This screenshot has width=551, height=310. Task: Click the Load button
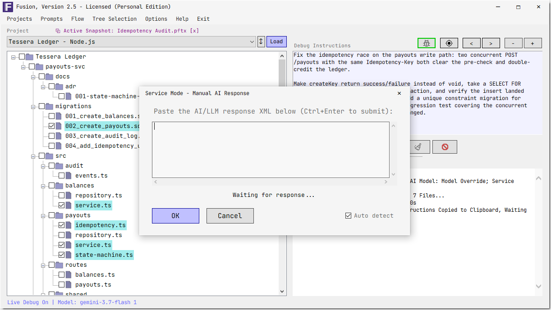[276, 41]
